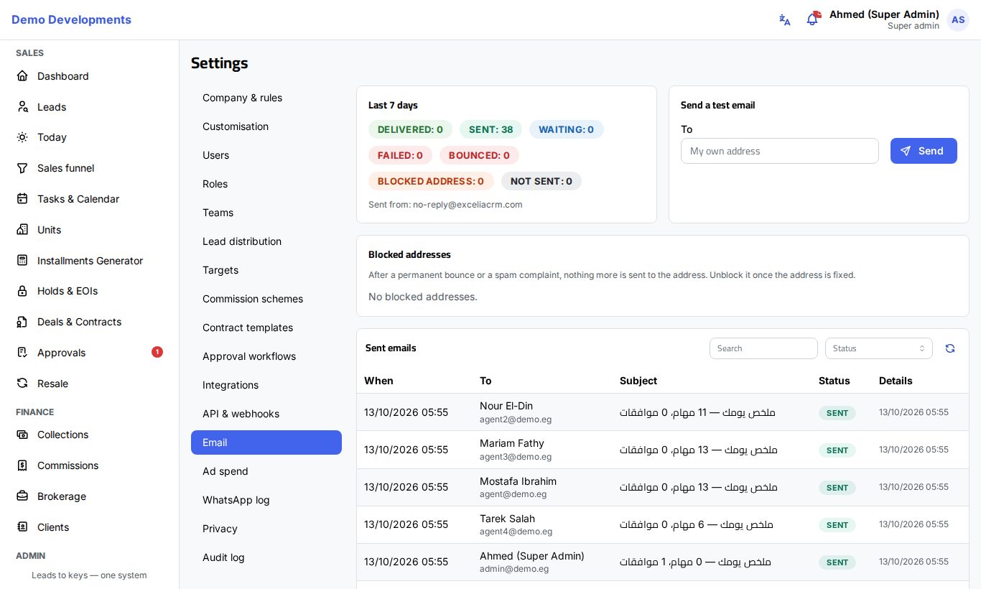Click the Privacy settings section
Viewport: 981px width, 589px height.
(x=266, y=529)
